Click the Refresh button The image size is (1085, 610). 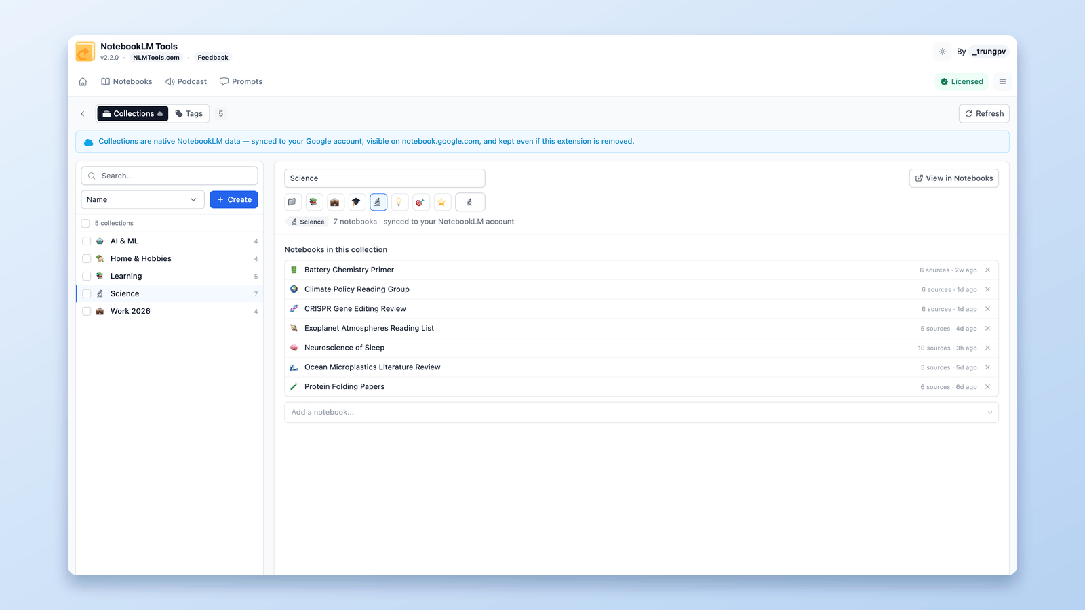pyautogui.click(x=984, y=114)
